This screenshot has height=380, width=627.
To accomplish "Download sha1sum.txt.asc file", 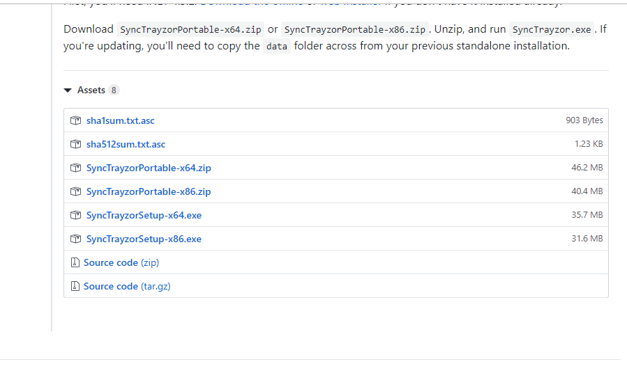I will pos(121,120).
